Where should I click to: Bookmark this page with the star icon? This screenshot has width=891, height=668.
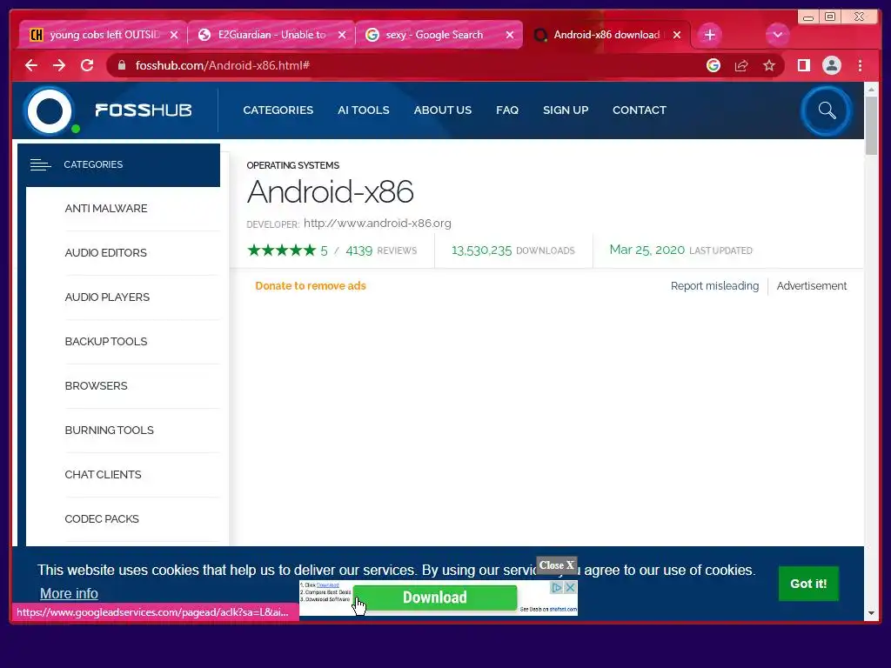pos(769,65)
